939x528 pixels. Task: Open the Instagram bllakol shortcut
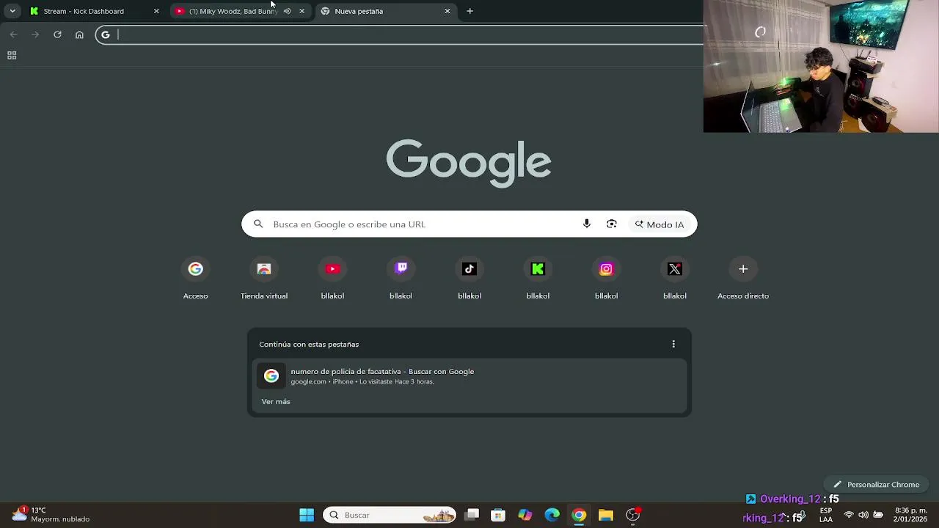click(607, 279)
